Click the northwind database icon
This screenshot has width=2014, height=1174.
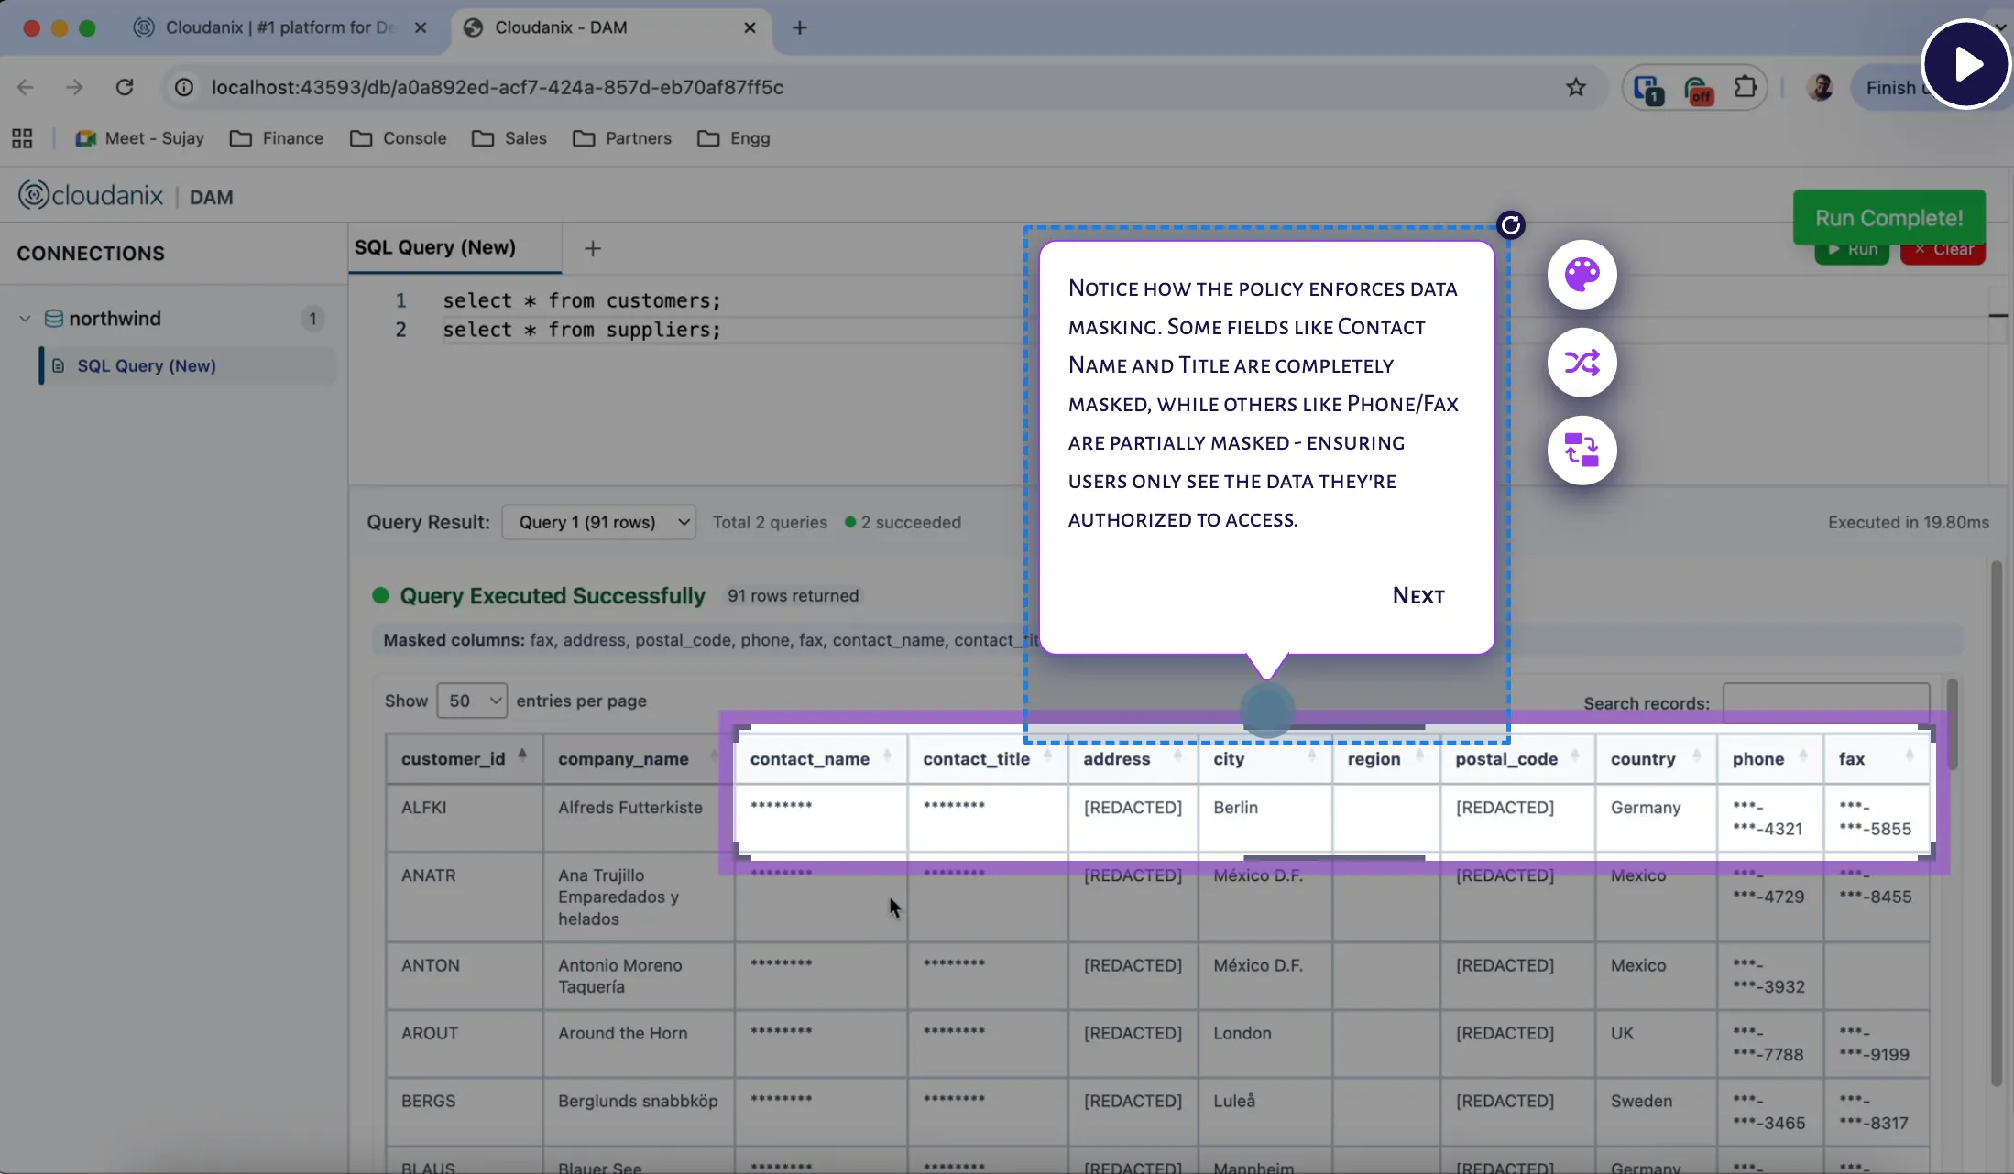[x=55, y=318]
